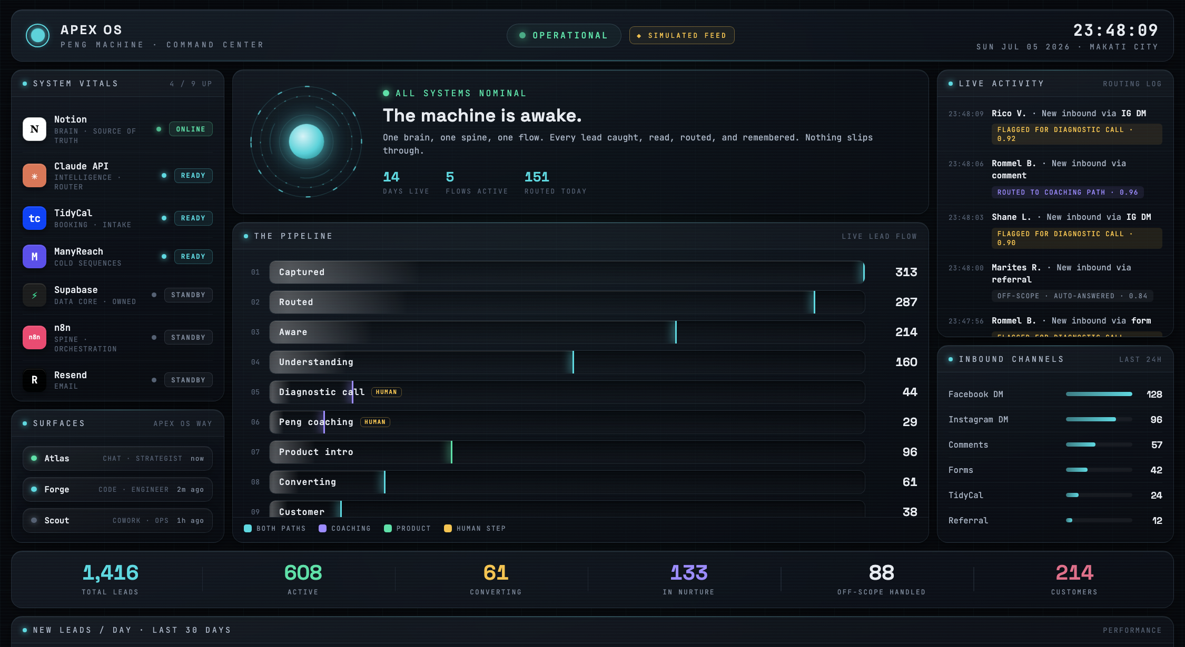
Task: Click the Claude API asterisk icon
Action: [x=34, y=176]
